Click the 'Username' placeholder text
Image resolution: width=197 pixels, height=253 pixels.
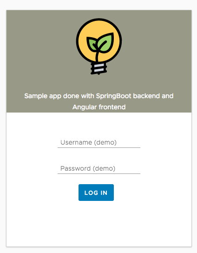click(76, 142)
